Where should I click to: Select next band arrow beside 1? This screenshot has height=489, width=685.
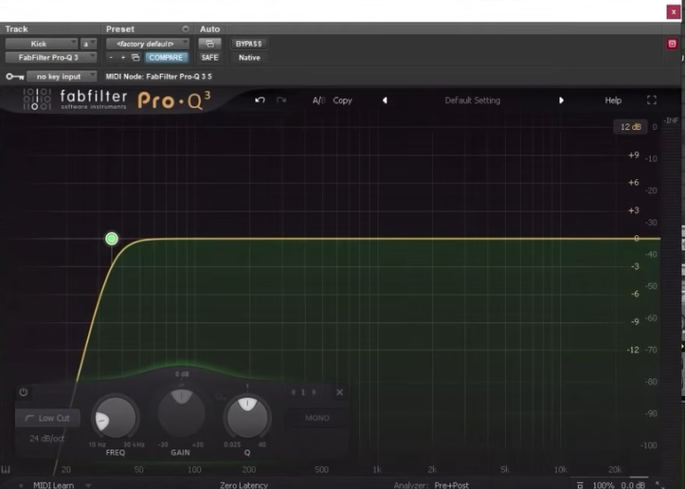[x=314, y=392]
